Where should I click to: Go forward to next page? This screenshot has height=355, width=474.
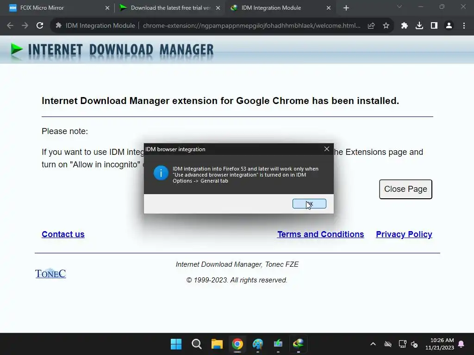25,26
